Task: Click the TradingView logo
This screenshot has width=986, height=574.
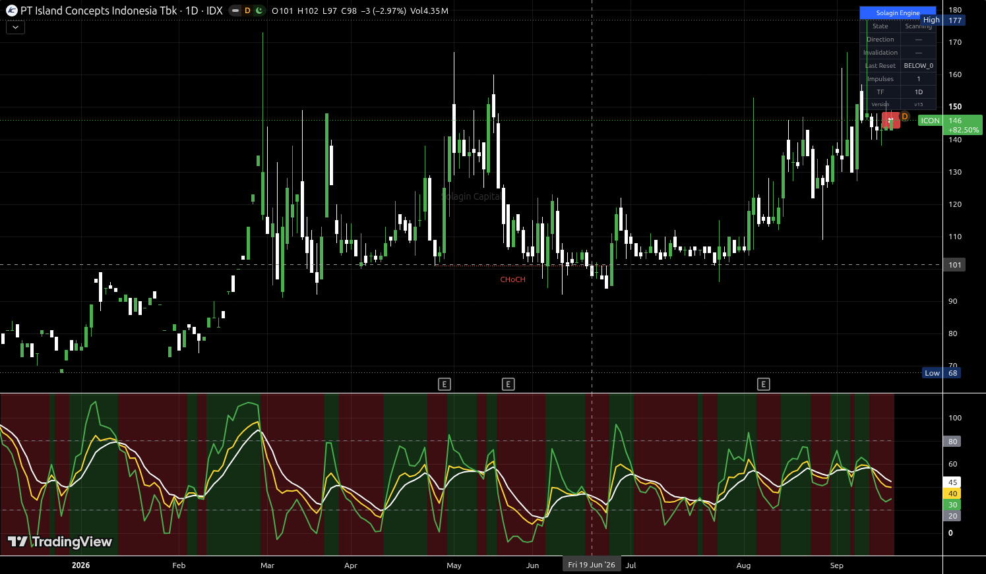Action: (x=60, y=542)
